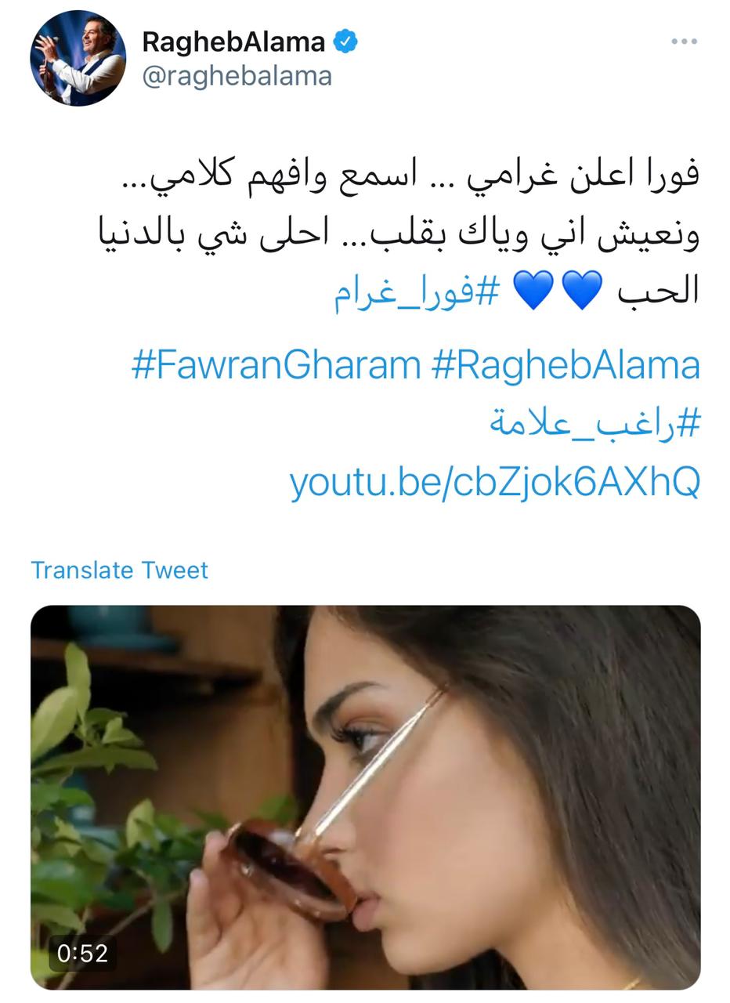Click the second blue heart emoji

coord(533,291)
